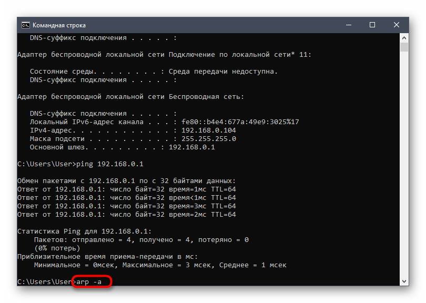426x303 pixels.
Task: Click the vertical scrollbar thumb
Action: click(x=404, y=47)
